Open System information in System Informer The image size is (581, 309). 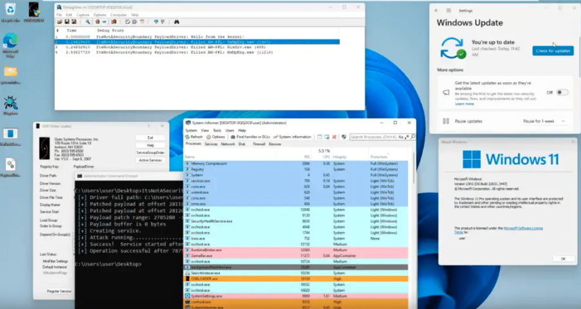293,137
